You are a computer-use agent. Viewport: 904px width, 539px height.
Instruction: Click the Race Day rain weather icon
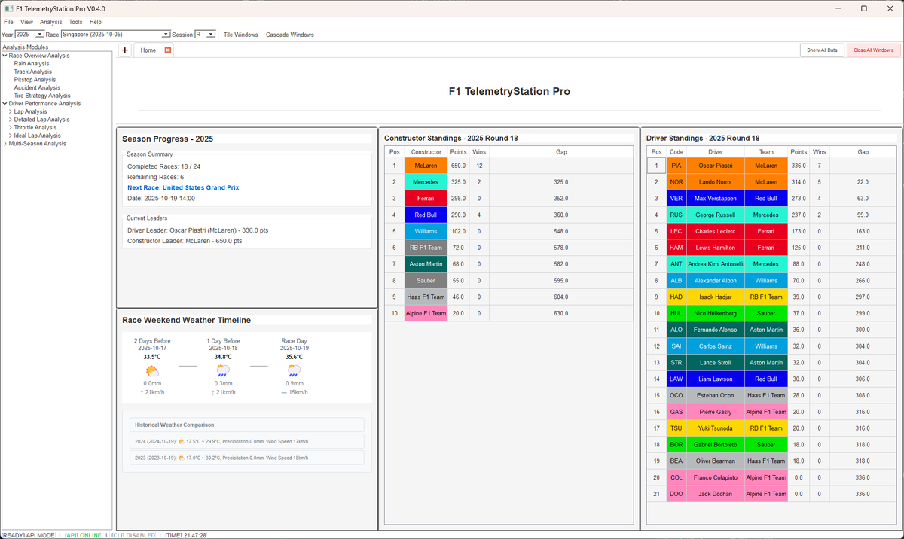294,370
